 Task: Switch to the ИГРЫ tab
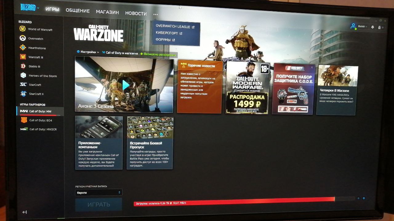click(x=52, y=10)
